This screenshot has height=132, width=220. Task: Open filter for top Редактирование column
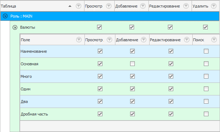coord(186,6)
